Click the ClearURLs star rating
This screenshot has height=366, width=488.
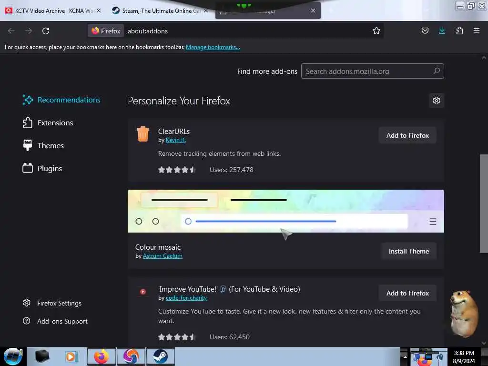177,170
